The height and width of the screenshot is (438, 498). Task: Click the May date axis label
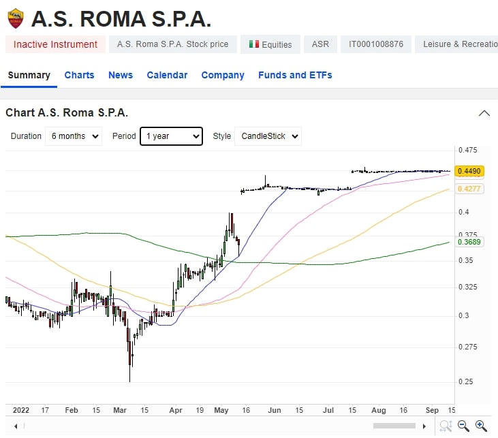tap(221, 410)
